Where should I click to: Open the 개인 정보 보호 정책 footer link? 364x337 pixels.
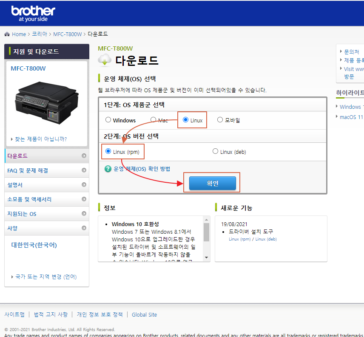(100, 314)
